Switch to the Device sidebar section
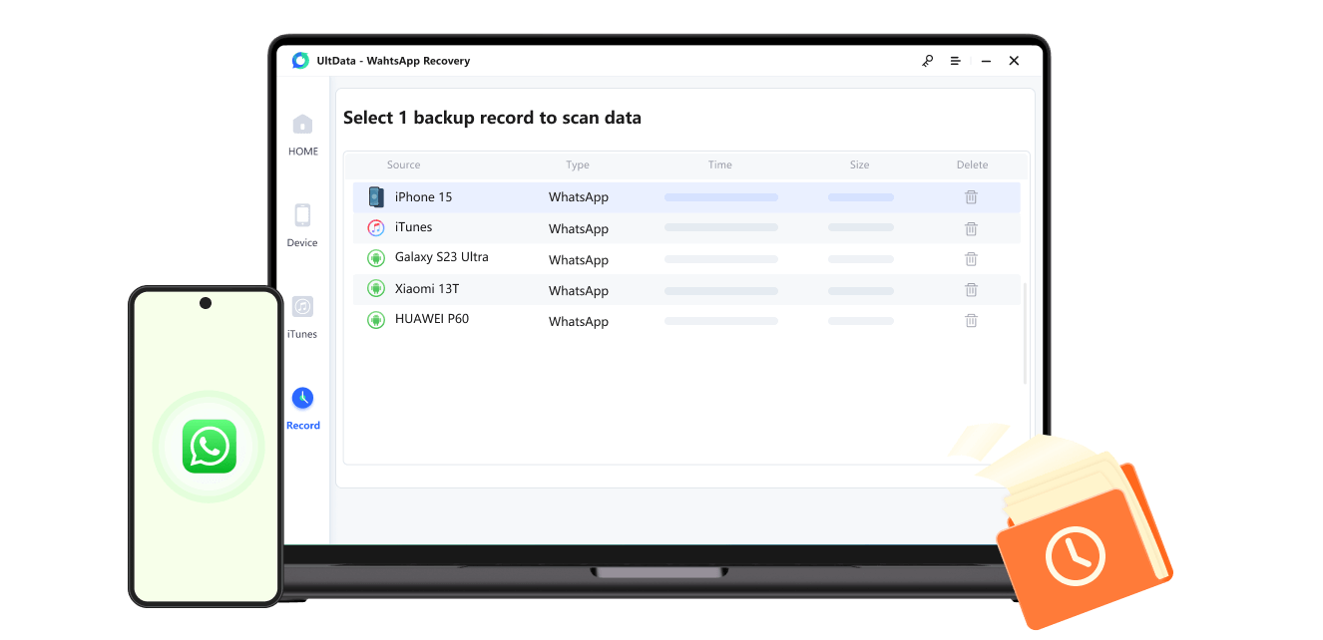 pyautogui.click(x=302, y=225)
